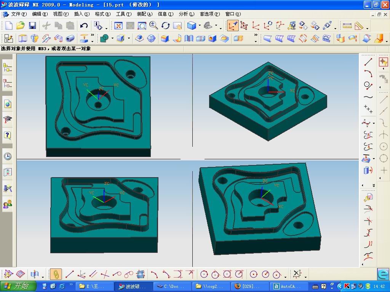The image size is (390, 292).
Task: Click the Undo arrow icon
Action: tap(84, 25)
